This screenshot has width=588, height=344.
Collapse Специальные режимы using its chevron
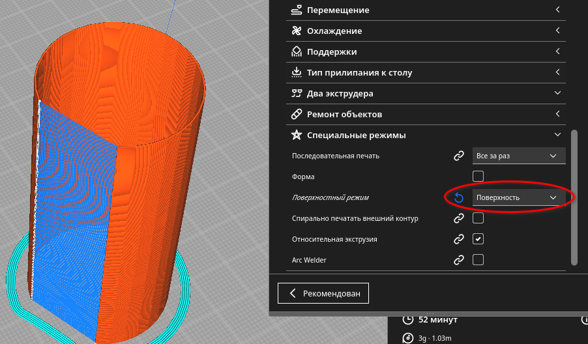(557, 135)
